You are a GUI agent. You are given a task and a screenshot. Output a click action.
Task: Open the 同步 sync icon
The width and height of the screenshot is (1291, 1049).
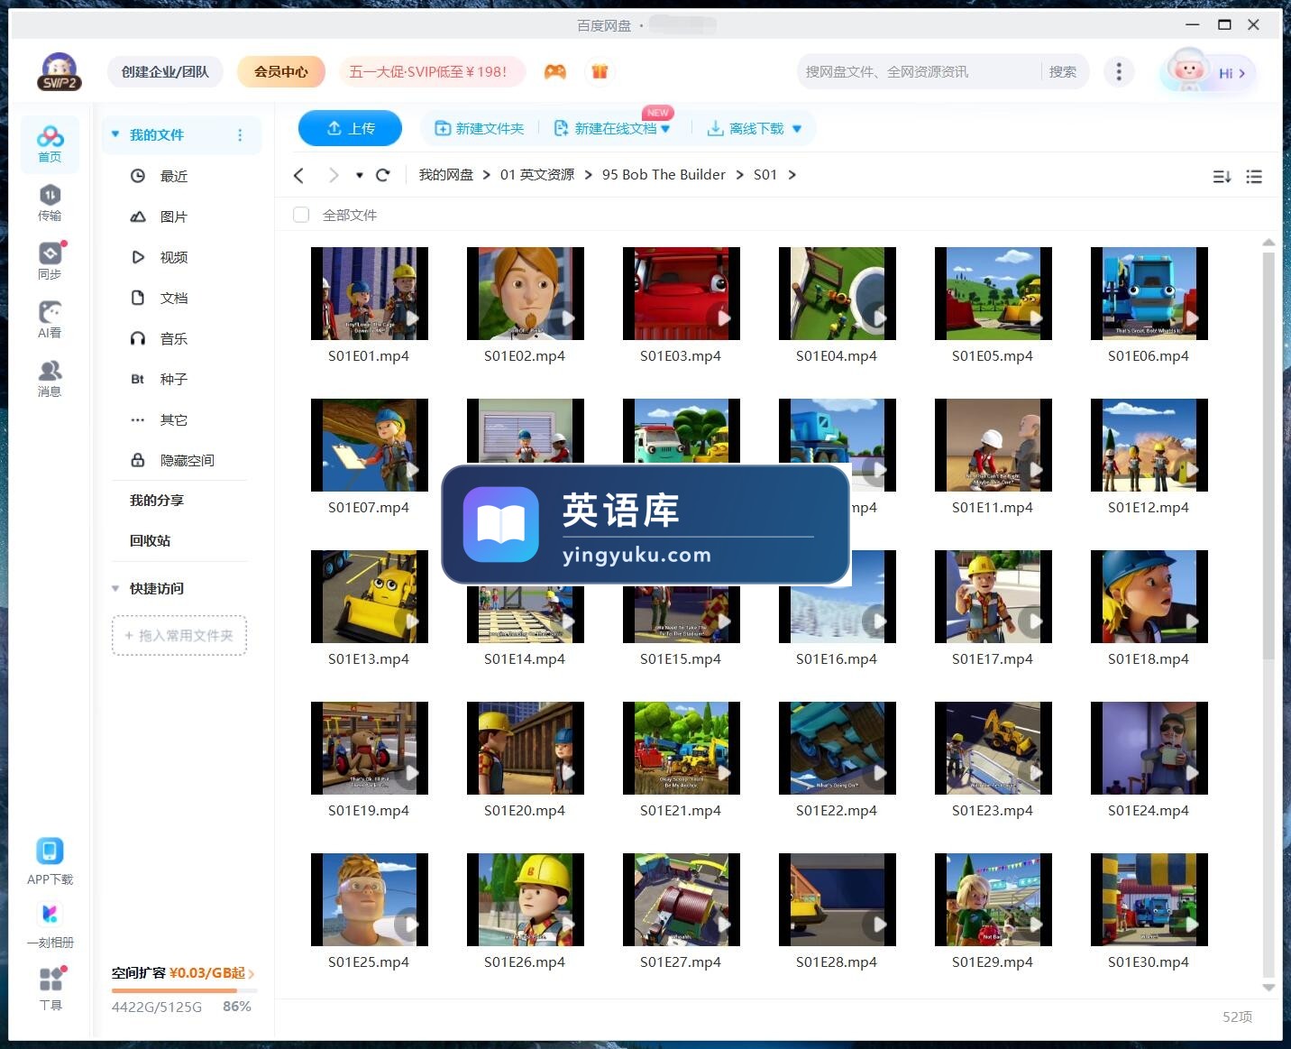pyautogui.click(x=50, y=262)
